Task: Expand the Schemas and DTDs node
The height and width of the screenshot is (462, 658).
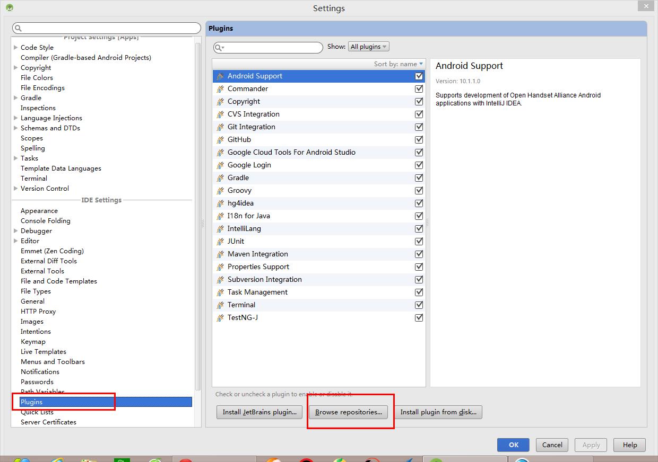Action: pos(16,128)
